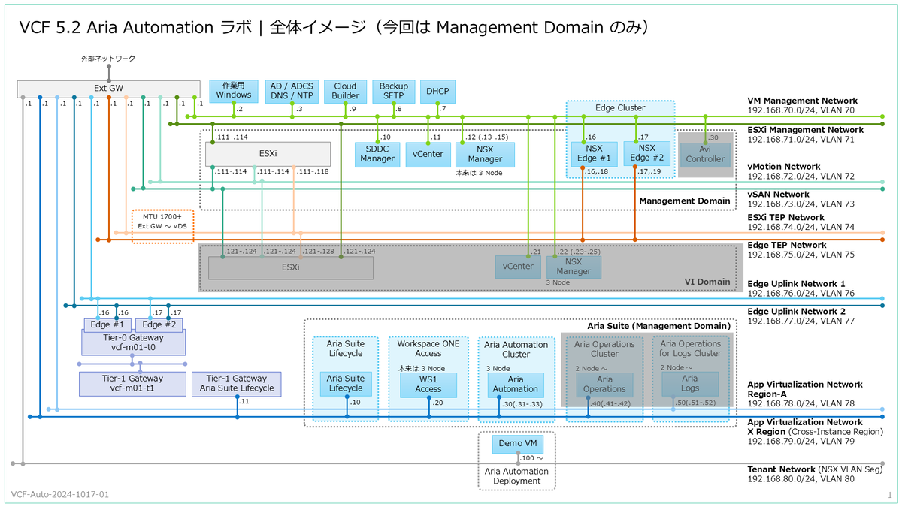Click the 'vMotion Network' label

click(x=785, y=167)
